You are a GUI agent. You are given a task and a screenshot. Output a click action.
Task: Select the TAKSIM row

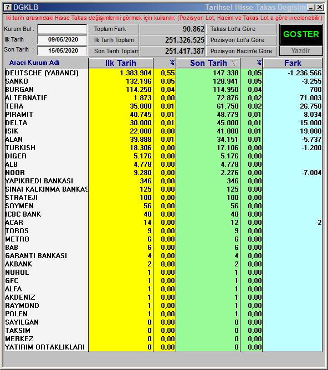coord(163,330)
